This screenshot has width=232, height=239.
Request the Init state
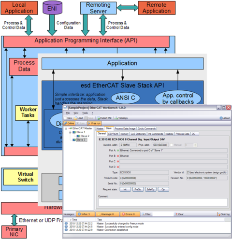tap(125, 189)
